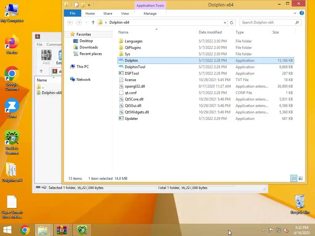Click the 15,166 KB size cell
This screenshot has height=236, width=315.
tap(285, 61)
